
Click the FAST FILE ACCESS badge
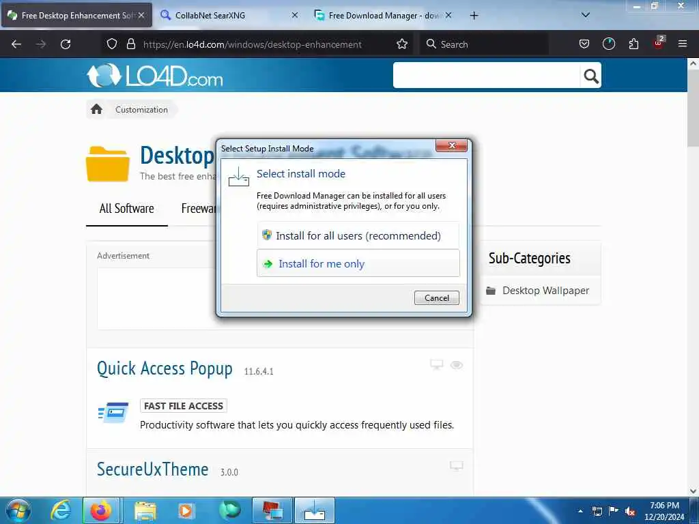183,406
